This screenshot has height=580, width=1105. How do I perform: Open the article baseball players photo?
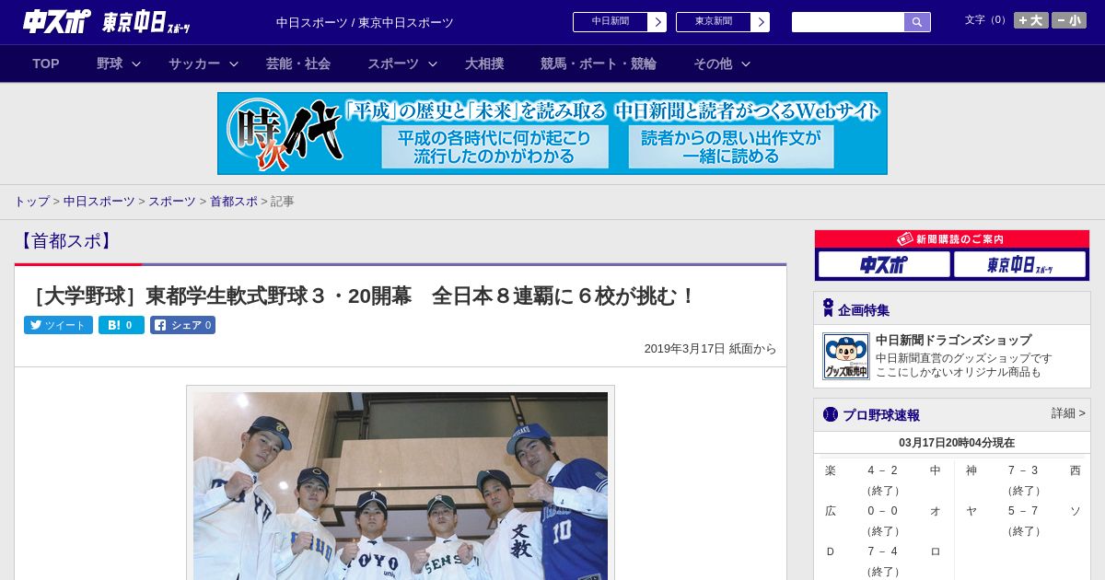point(401,485)
